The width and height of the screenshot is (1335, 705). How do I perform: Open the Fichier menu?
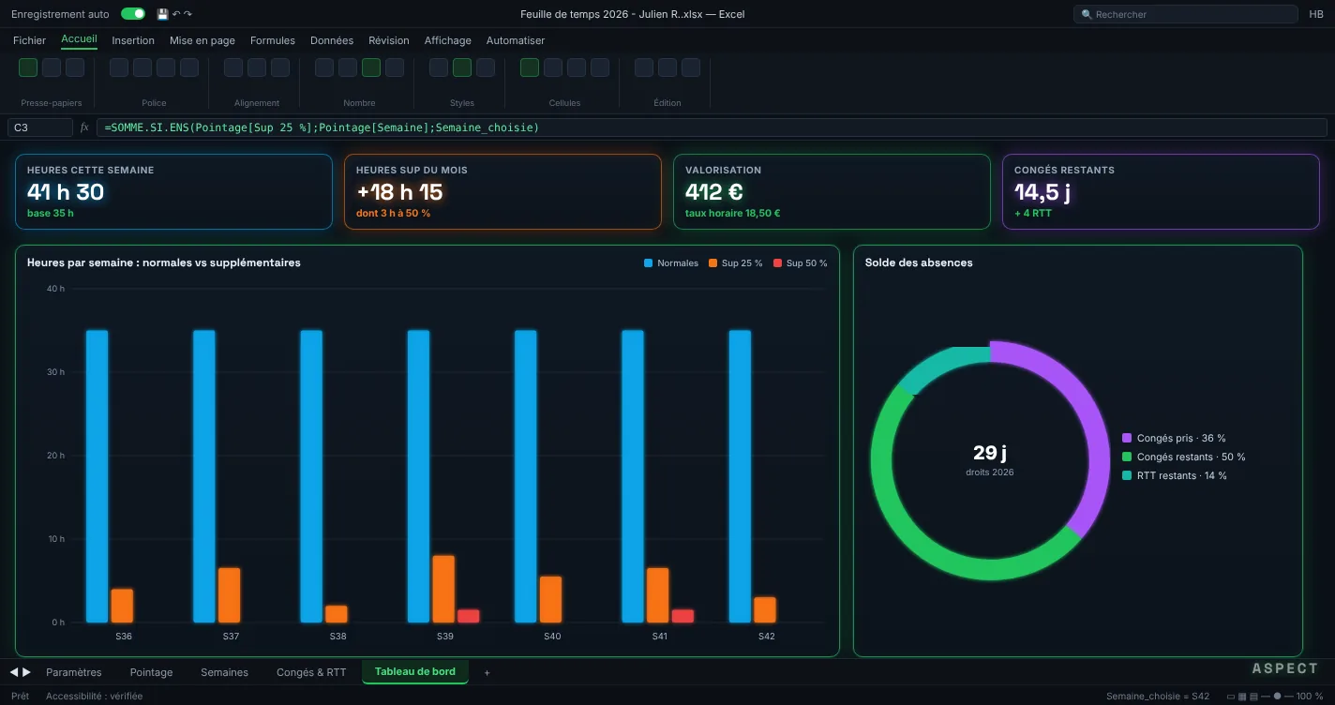click(x=29, y=40)
